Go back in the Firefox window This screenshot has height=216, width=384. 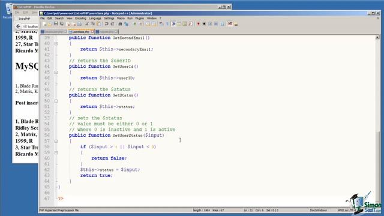pyautogui.click(x=18, y=26)
